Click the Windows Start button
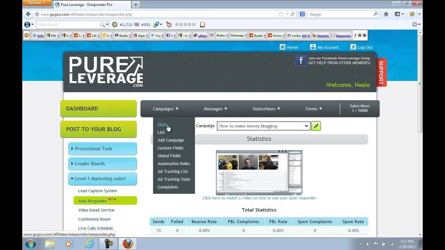445x250 pixels. [30, 244]
